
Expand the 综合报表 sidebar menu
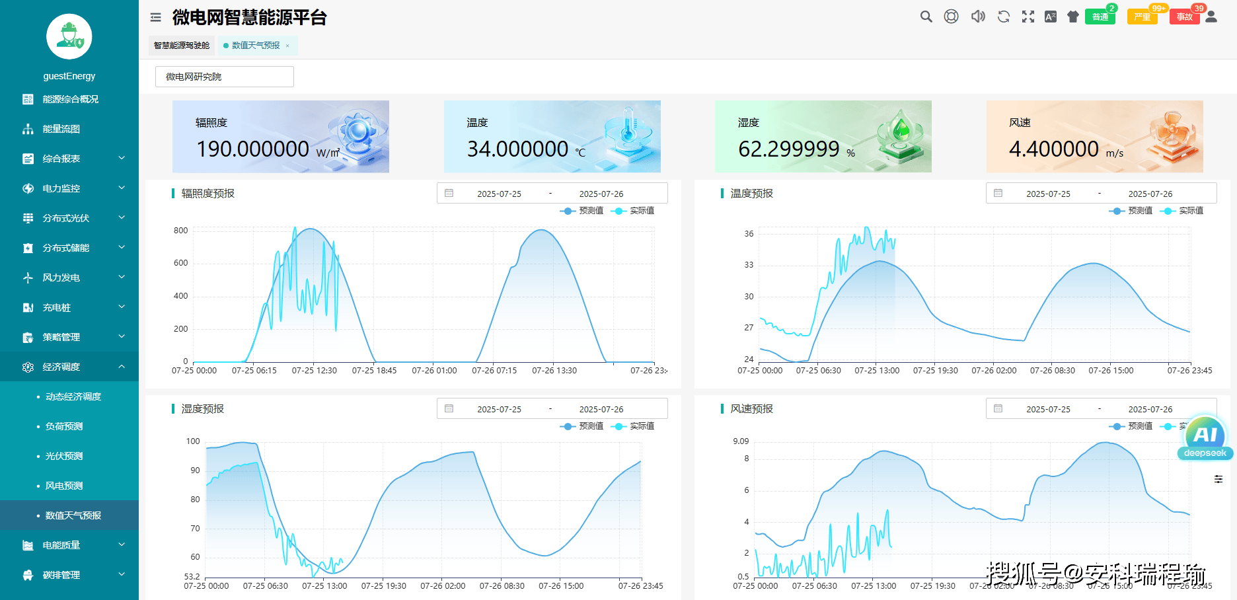click(x=69, y=159)
